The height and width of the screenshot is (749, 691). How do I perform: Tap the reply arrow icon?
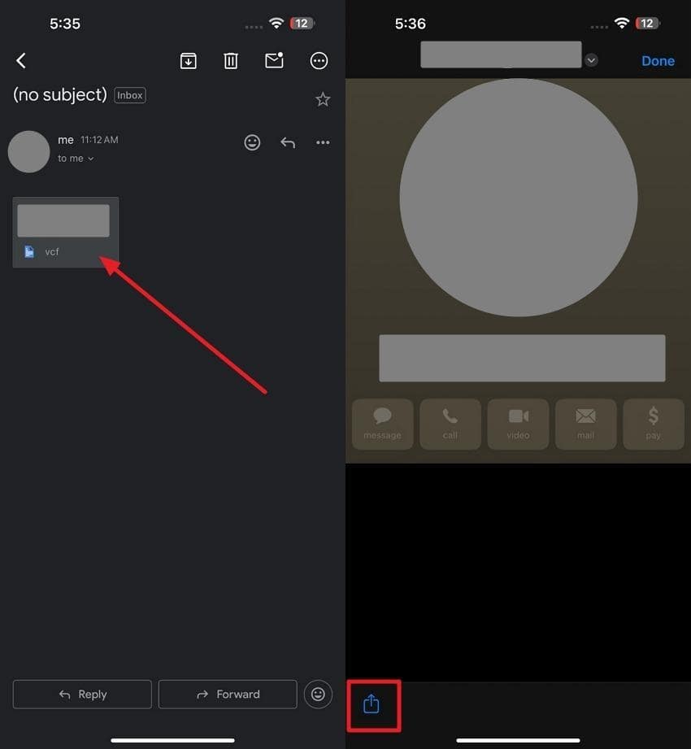[x=287, y=142]
